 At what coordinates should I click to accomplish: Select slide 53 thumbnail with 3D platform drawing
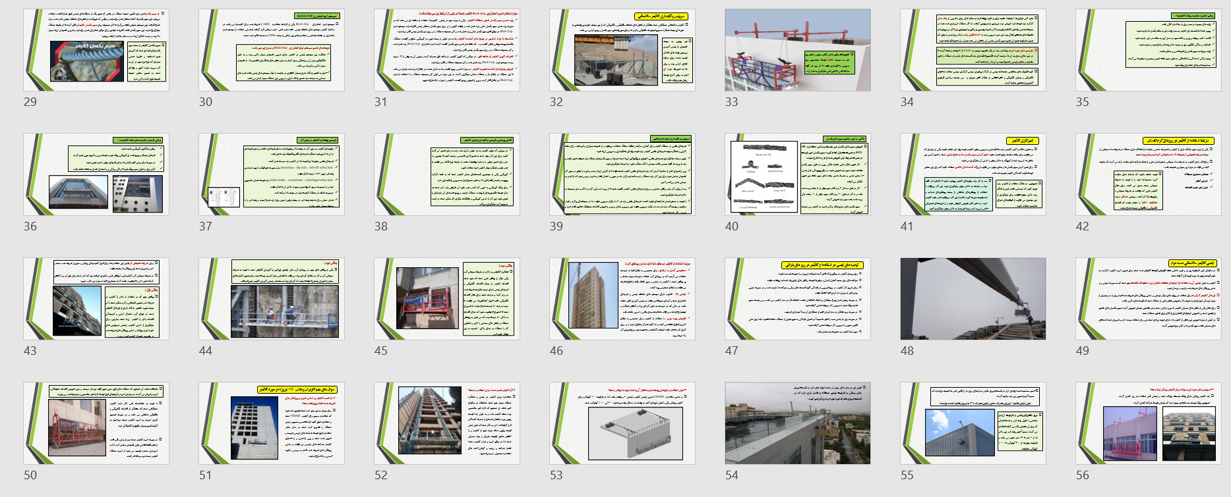[622, 423]
